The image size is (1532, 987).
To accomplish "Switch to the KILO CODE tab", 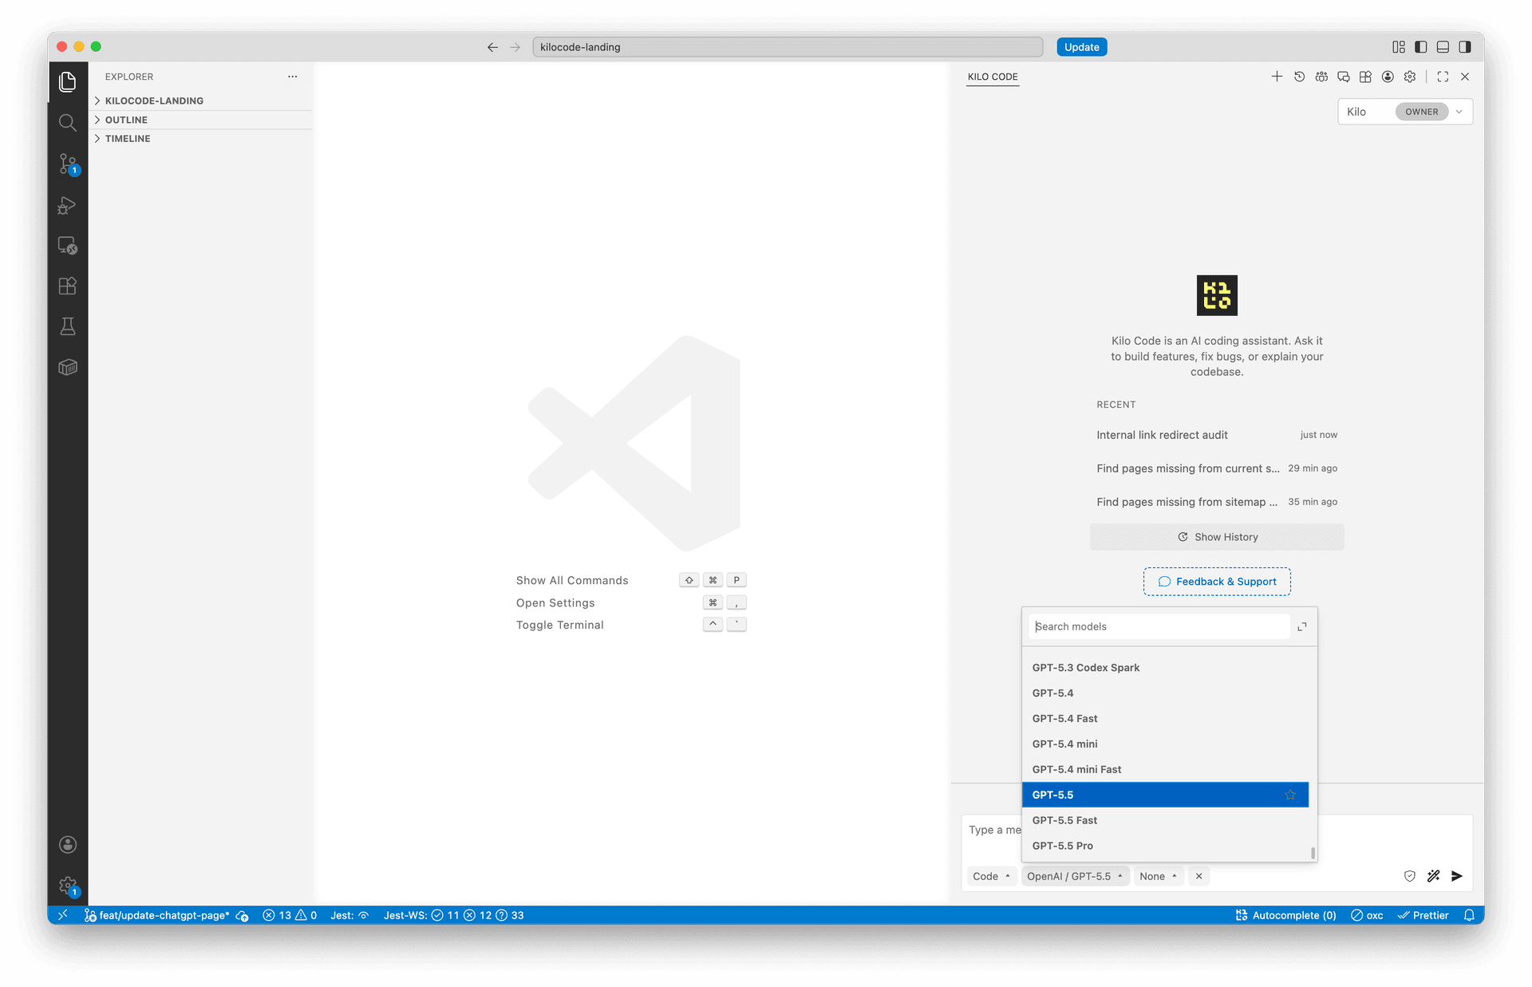I will pyautogui.click(x=993, y=77).
